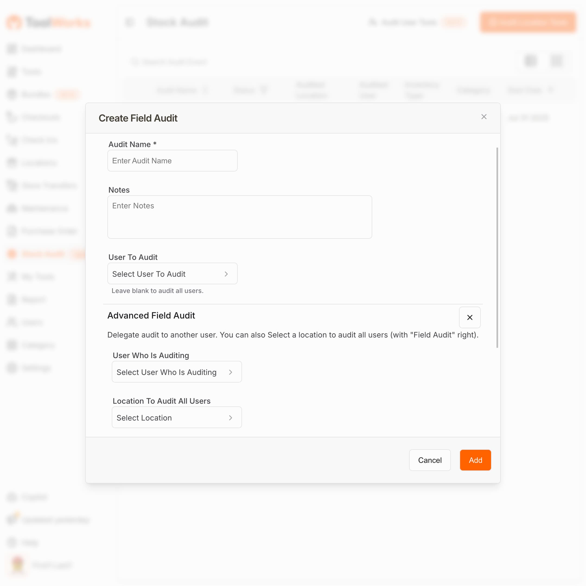Open the Select User Who Is Auditing dropdown
The width and height of the screenshot is (586, 586).
click(x=177, y=372)
